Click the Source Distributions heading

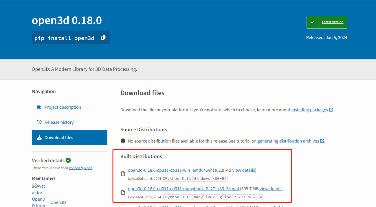pyautogui.click(x=144, y=130)
